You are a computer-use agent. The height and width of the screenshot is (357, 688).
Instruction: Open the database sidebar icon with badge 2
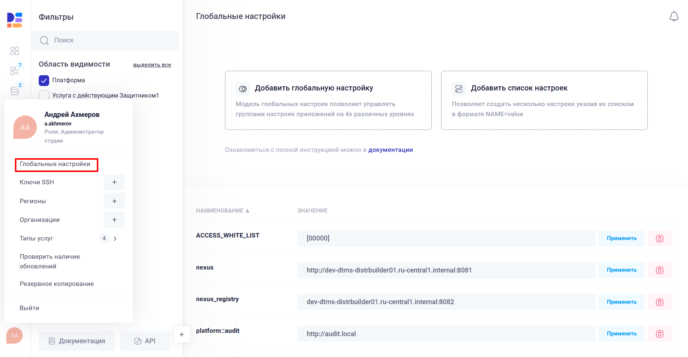tap(15, 90)
